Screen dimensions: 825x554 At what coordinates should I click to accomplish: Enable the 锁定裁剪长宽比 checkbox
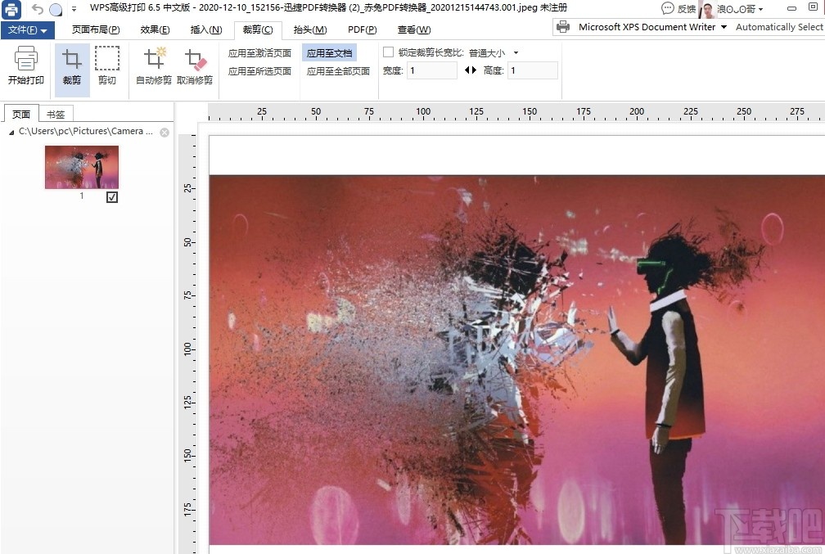click(388, 52)
